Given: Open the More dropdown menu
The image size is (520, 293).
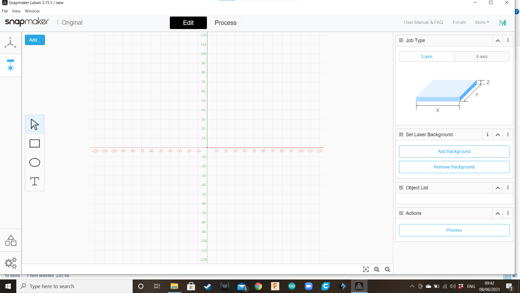Looking at the screenshot, I should click(482, 23).
